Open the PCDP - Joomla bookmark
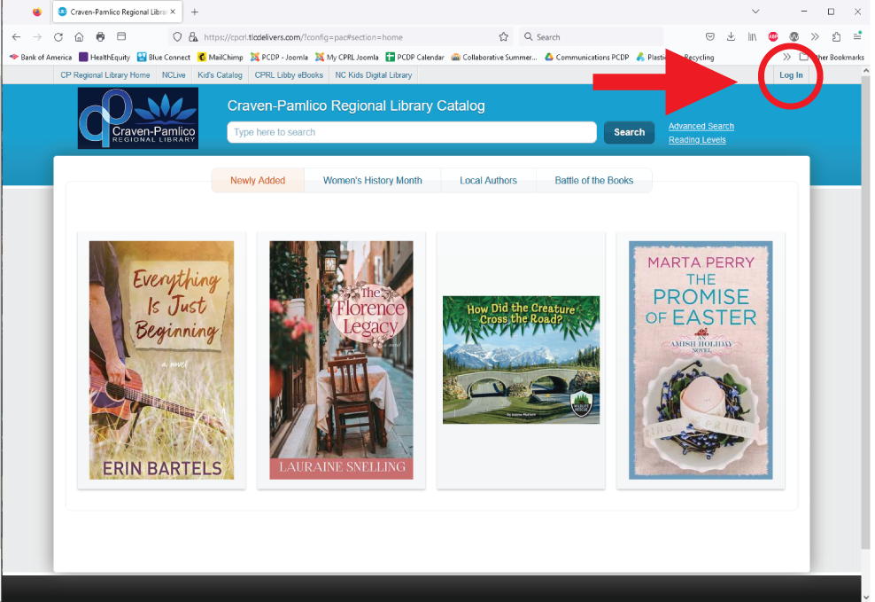 [279, 57]
